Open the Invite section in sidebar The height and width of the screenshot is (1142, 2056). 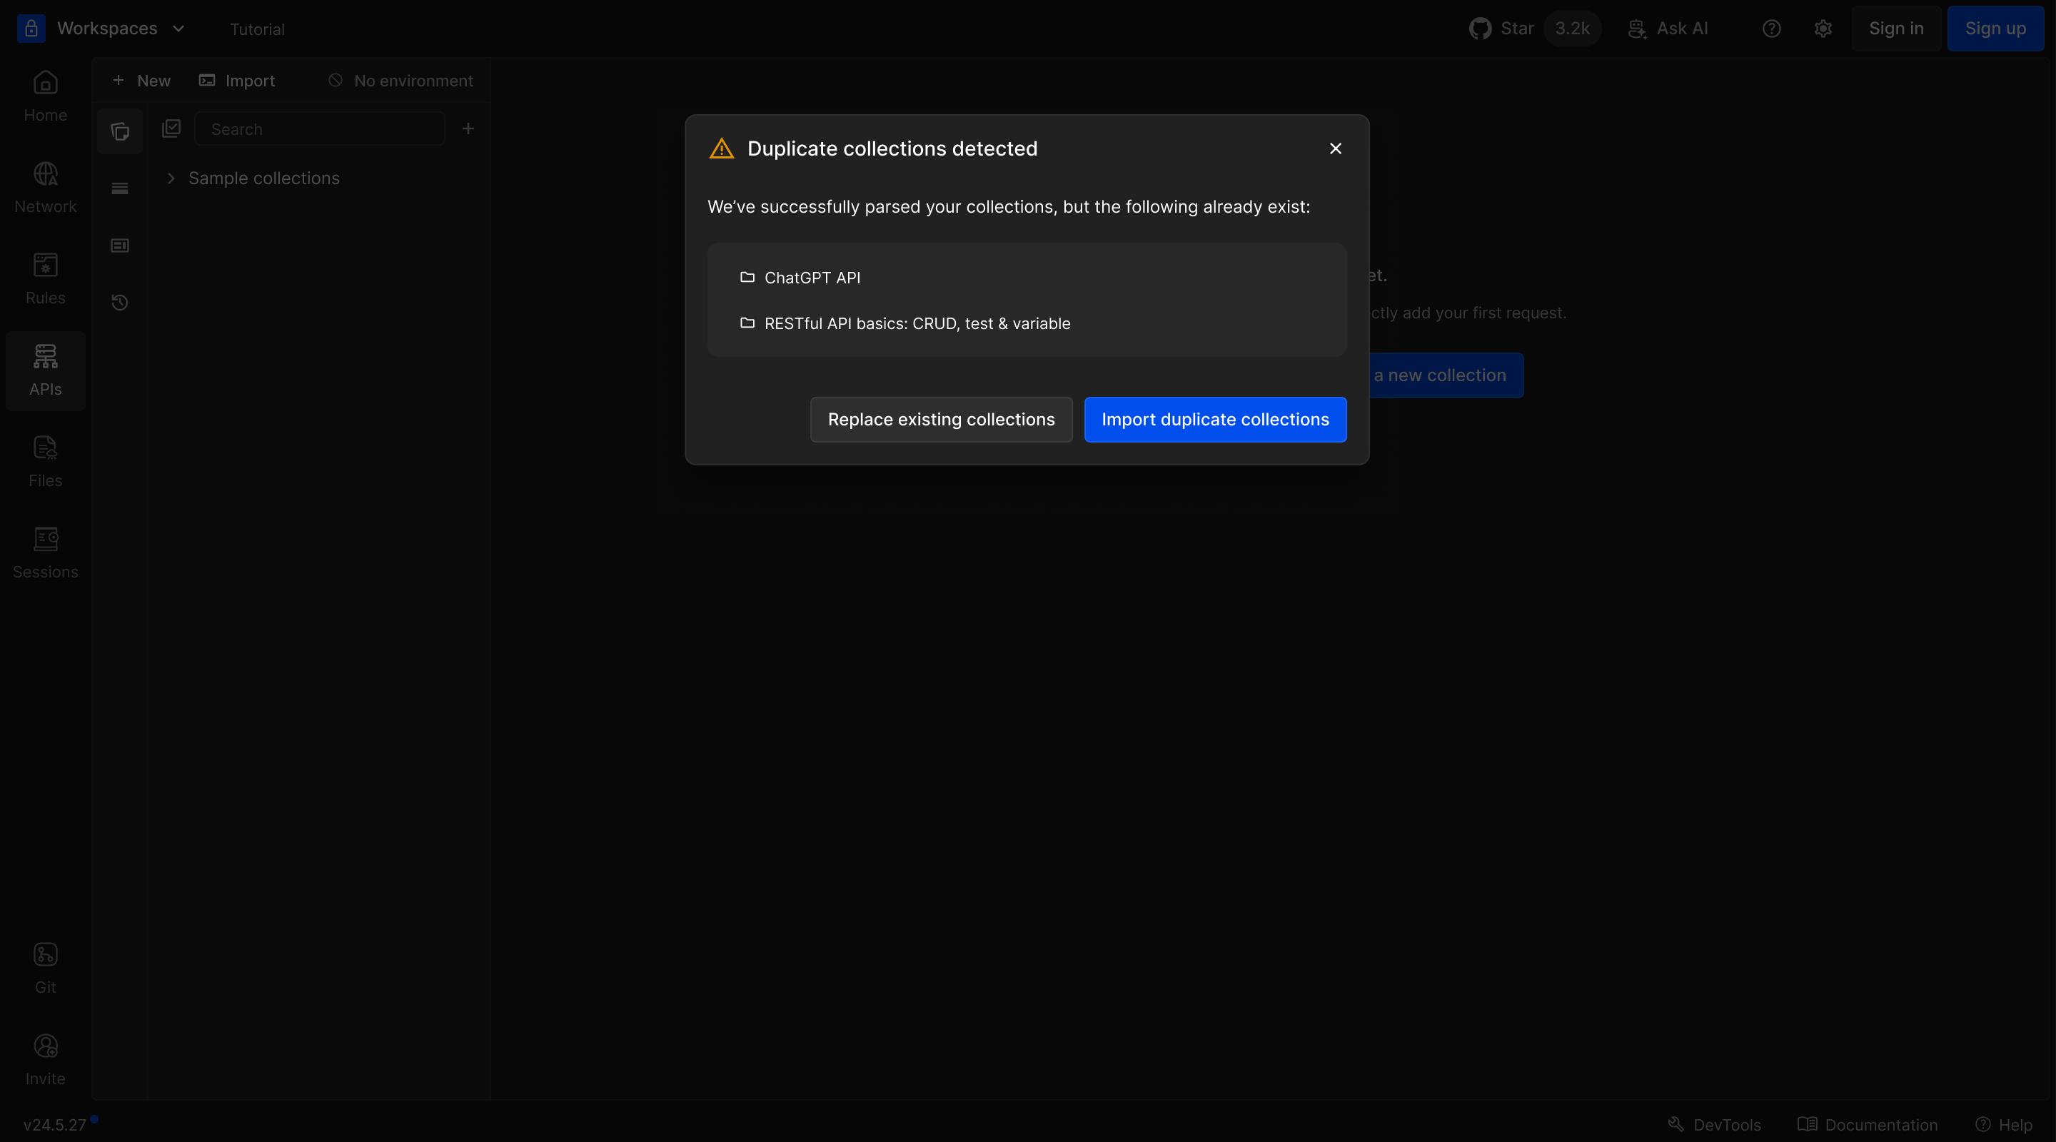[x=46, y=1060]
